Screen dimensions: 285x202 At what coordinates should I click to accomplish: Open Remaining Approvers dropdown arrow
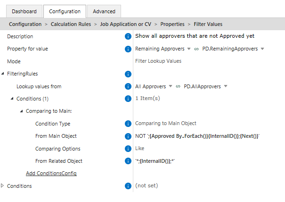pos(189,49)
